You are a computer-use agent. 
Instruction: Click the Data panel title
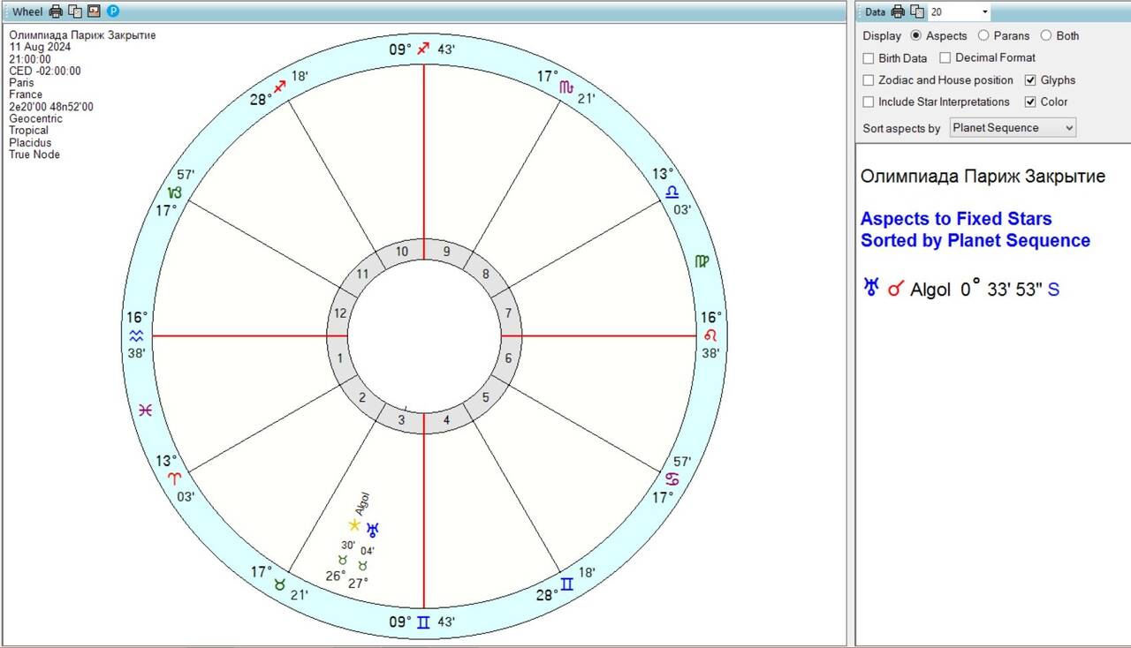tap(875, 11)
